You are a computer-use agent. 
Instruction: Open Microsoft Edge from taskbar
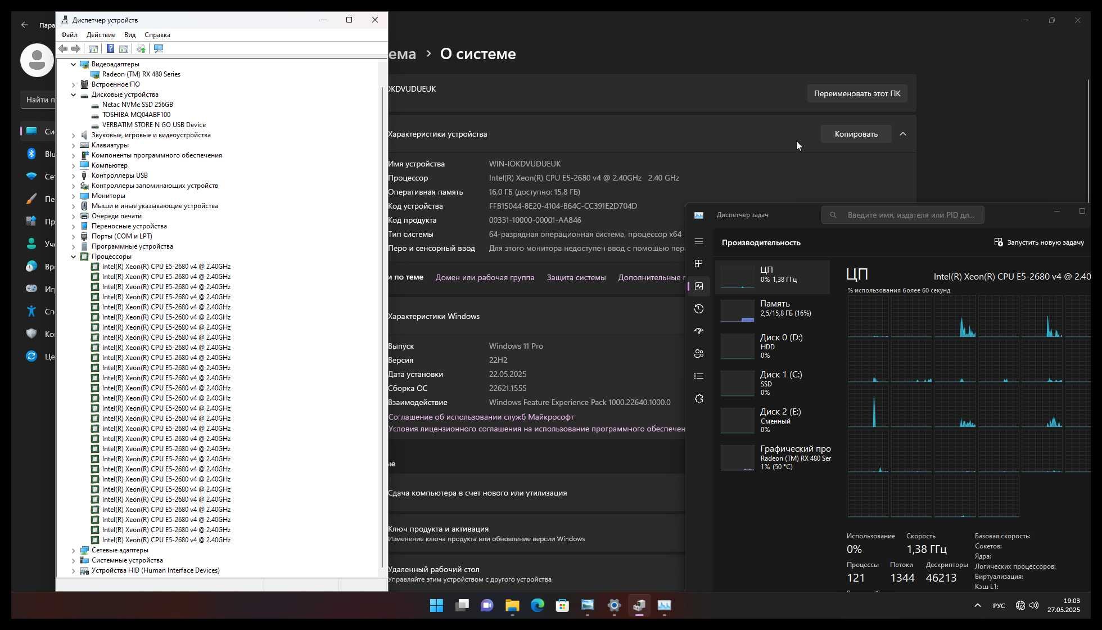(538, 605)
